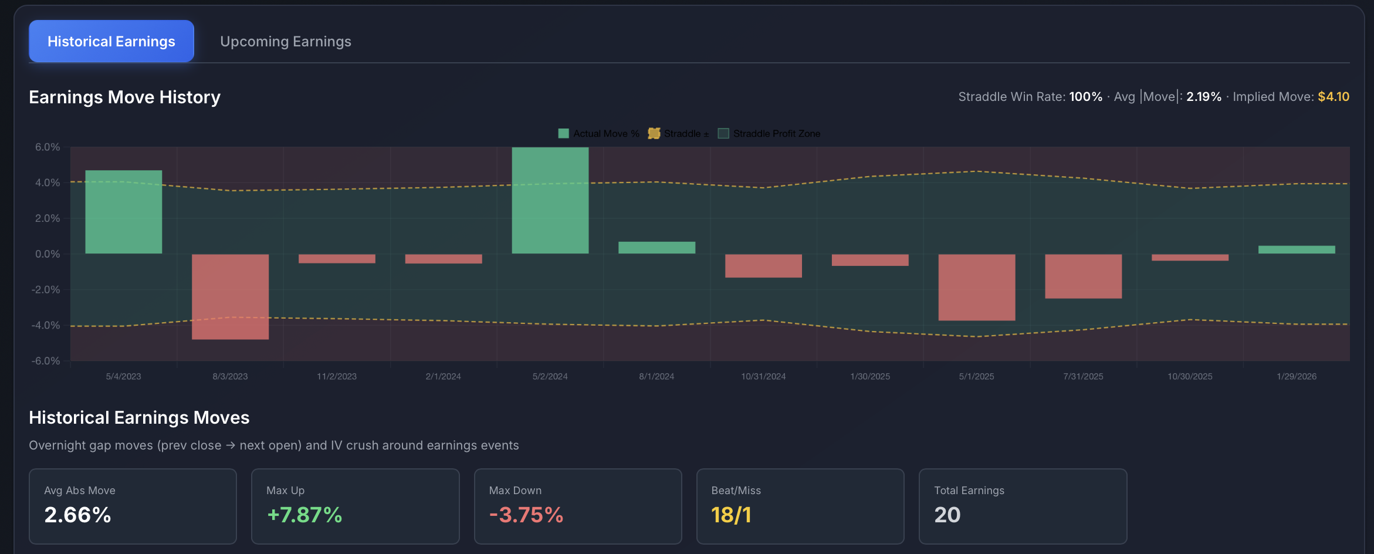The image size is (1374, 554).
Task: Toggle the Straddle ± overlay in the legend
Action: coord(678,133)
